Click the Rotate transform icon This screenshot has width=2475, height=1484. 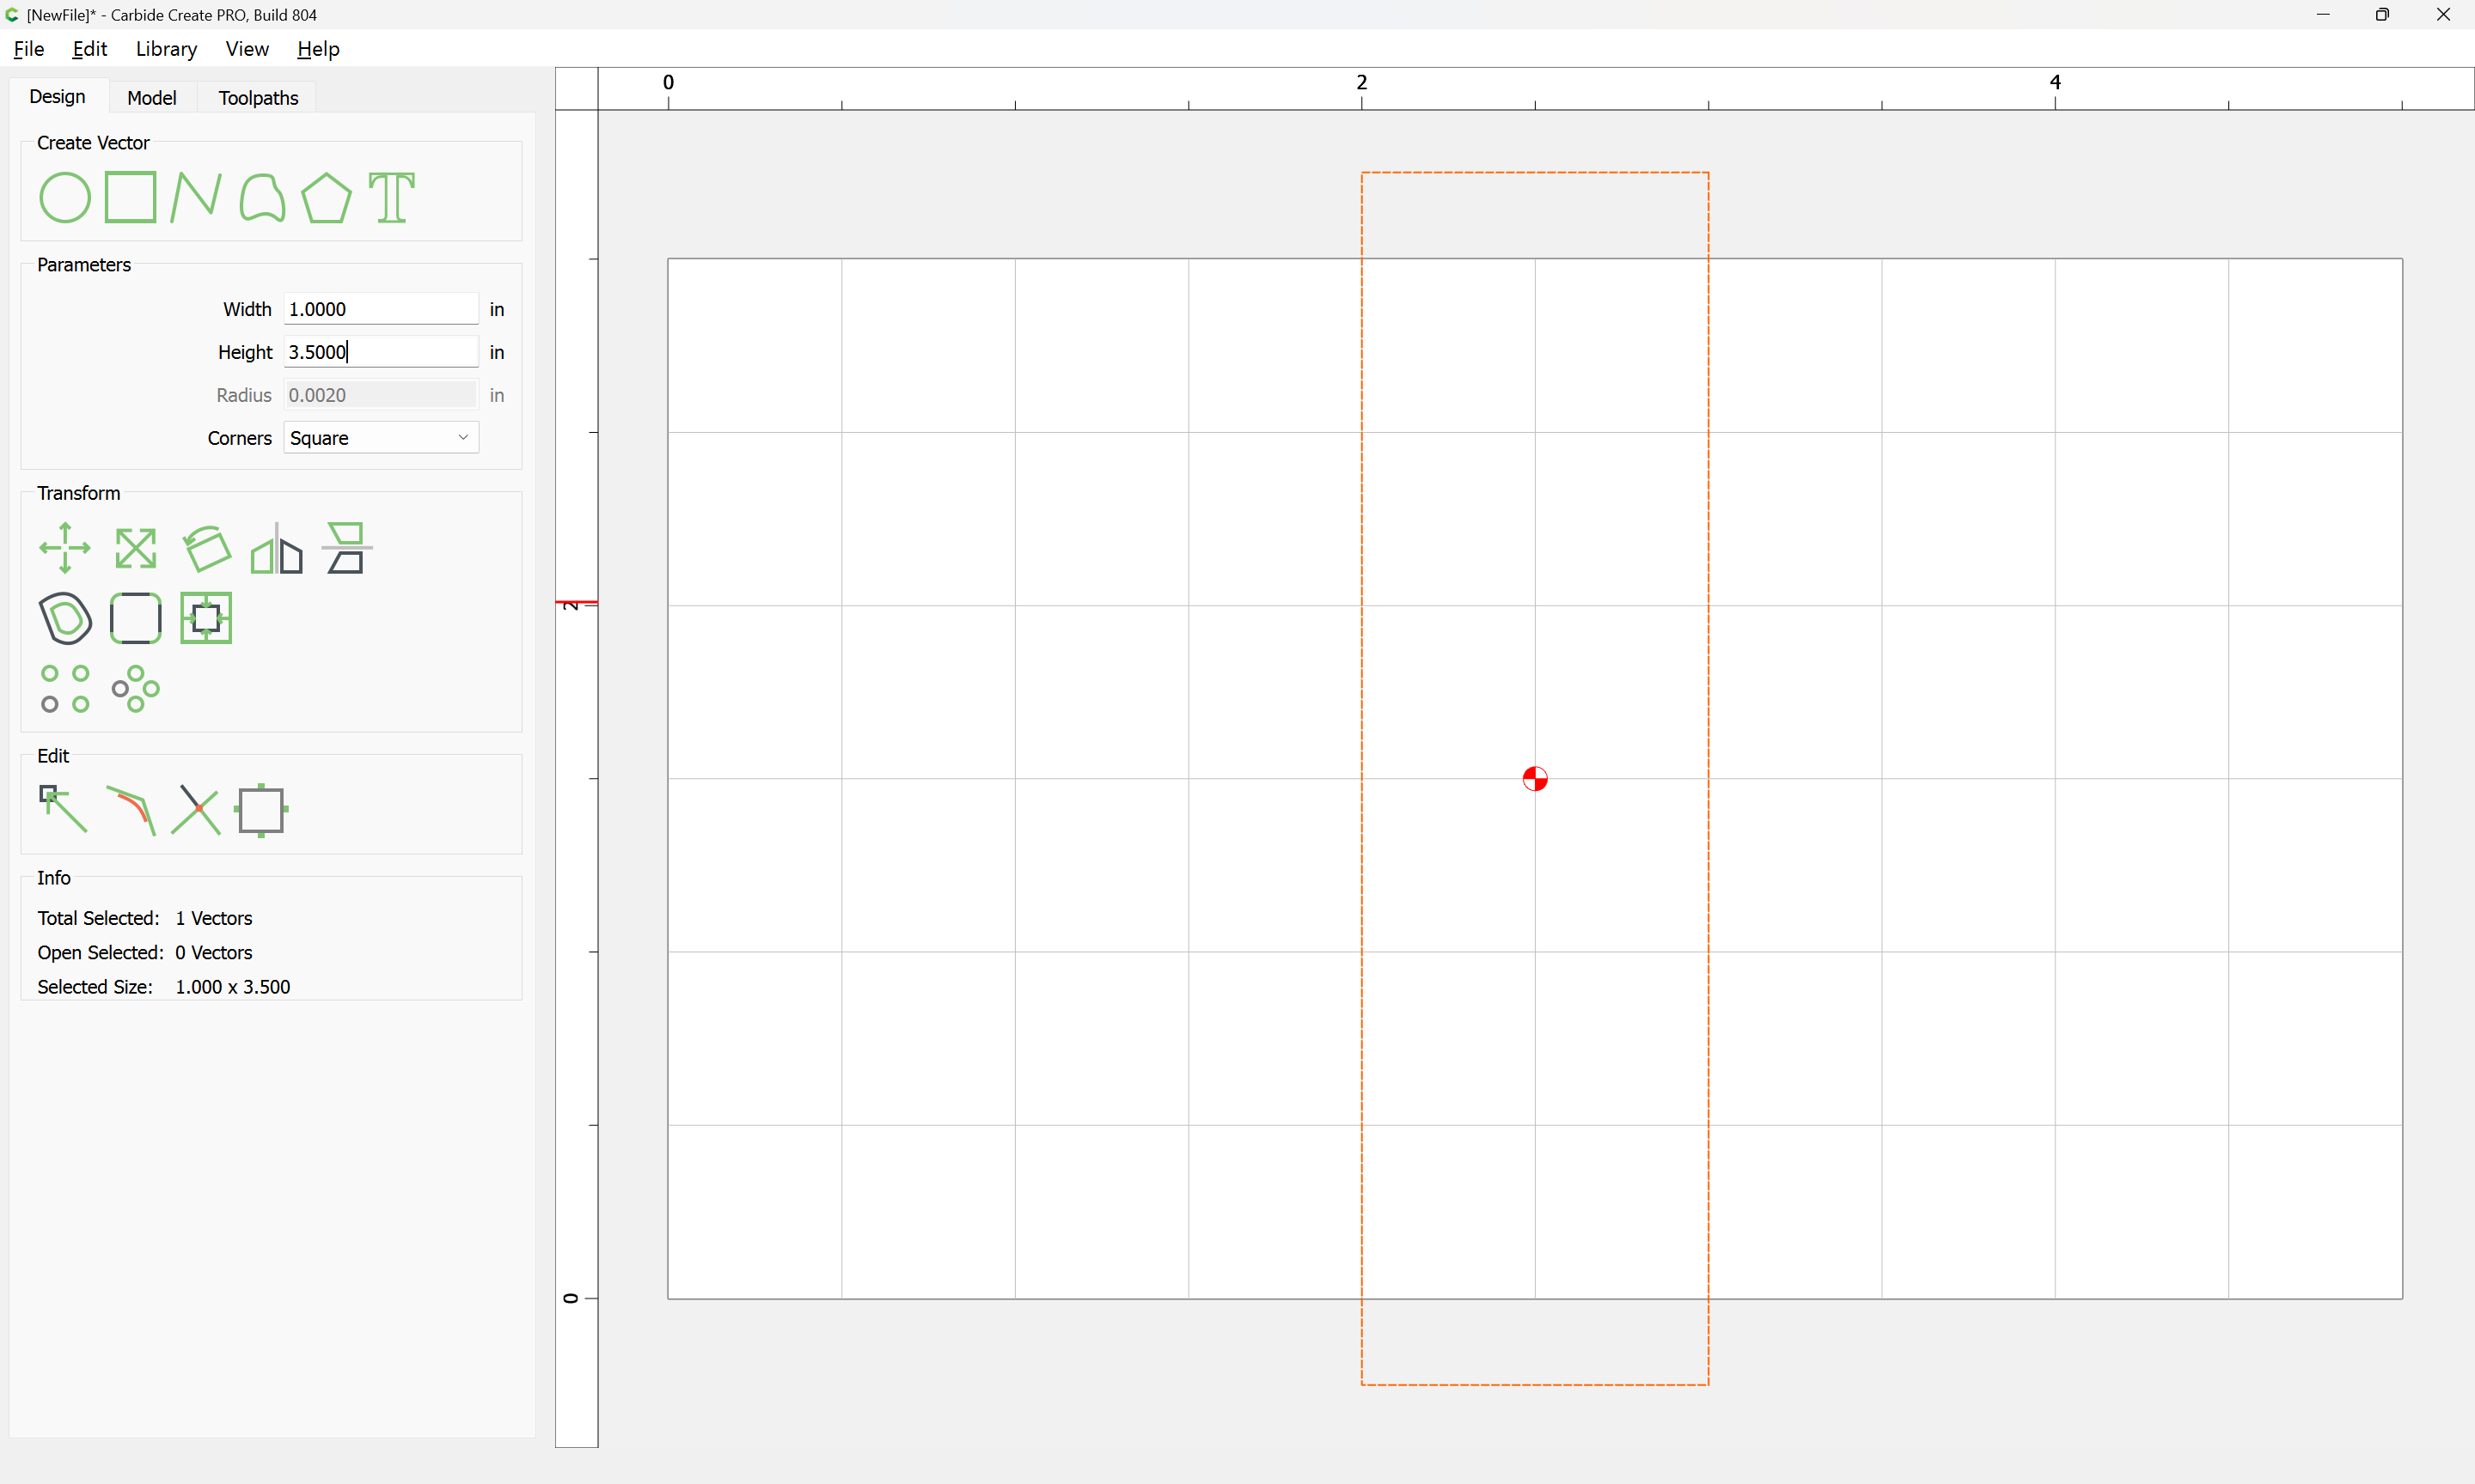[x=207, y=548]
